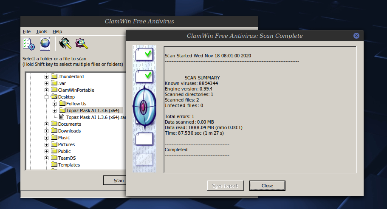Click the 'Infected files: 0' line
Viewport: 387px width, 209px height.
(x=184, y=105)
